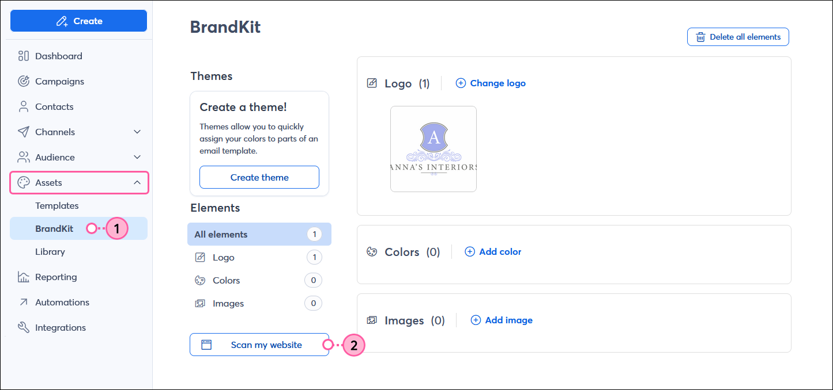Click the Reporting chart icon

23,277
